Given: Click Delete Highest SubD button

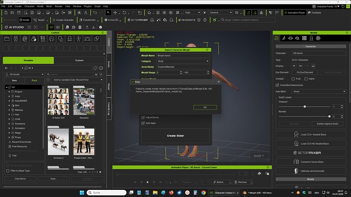Looking at the screenshot, I should click(x=327, y=124).
